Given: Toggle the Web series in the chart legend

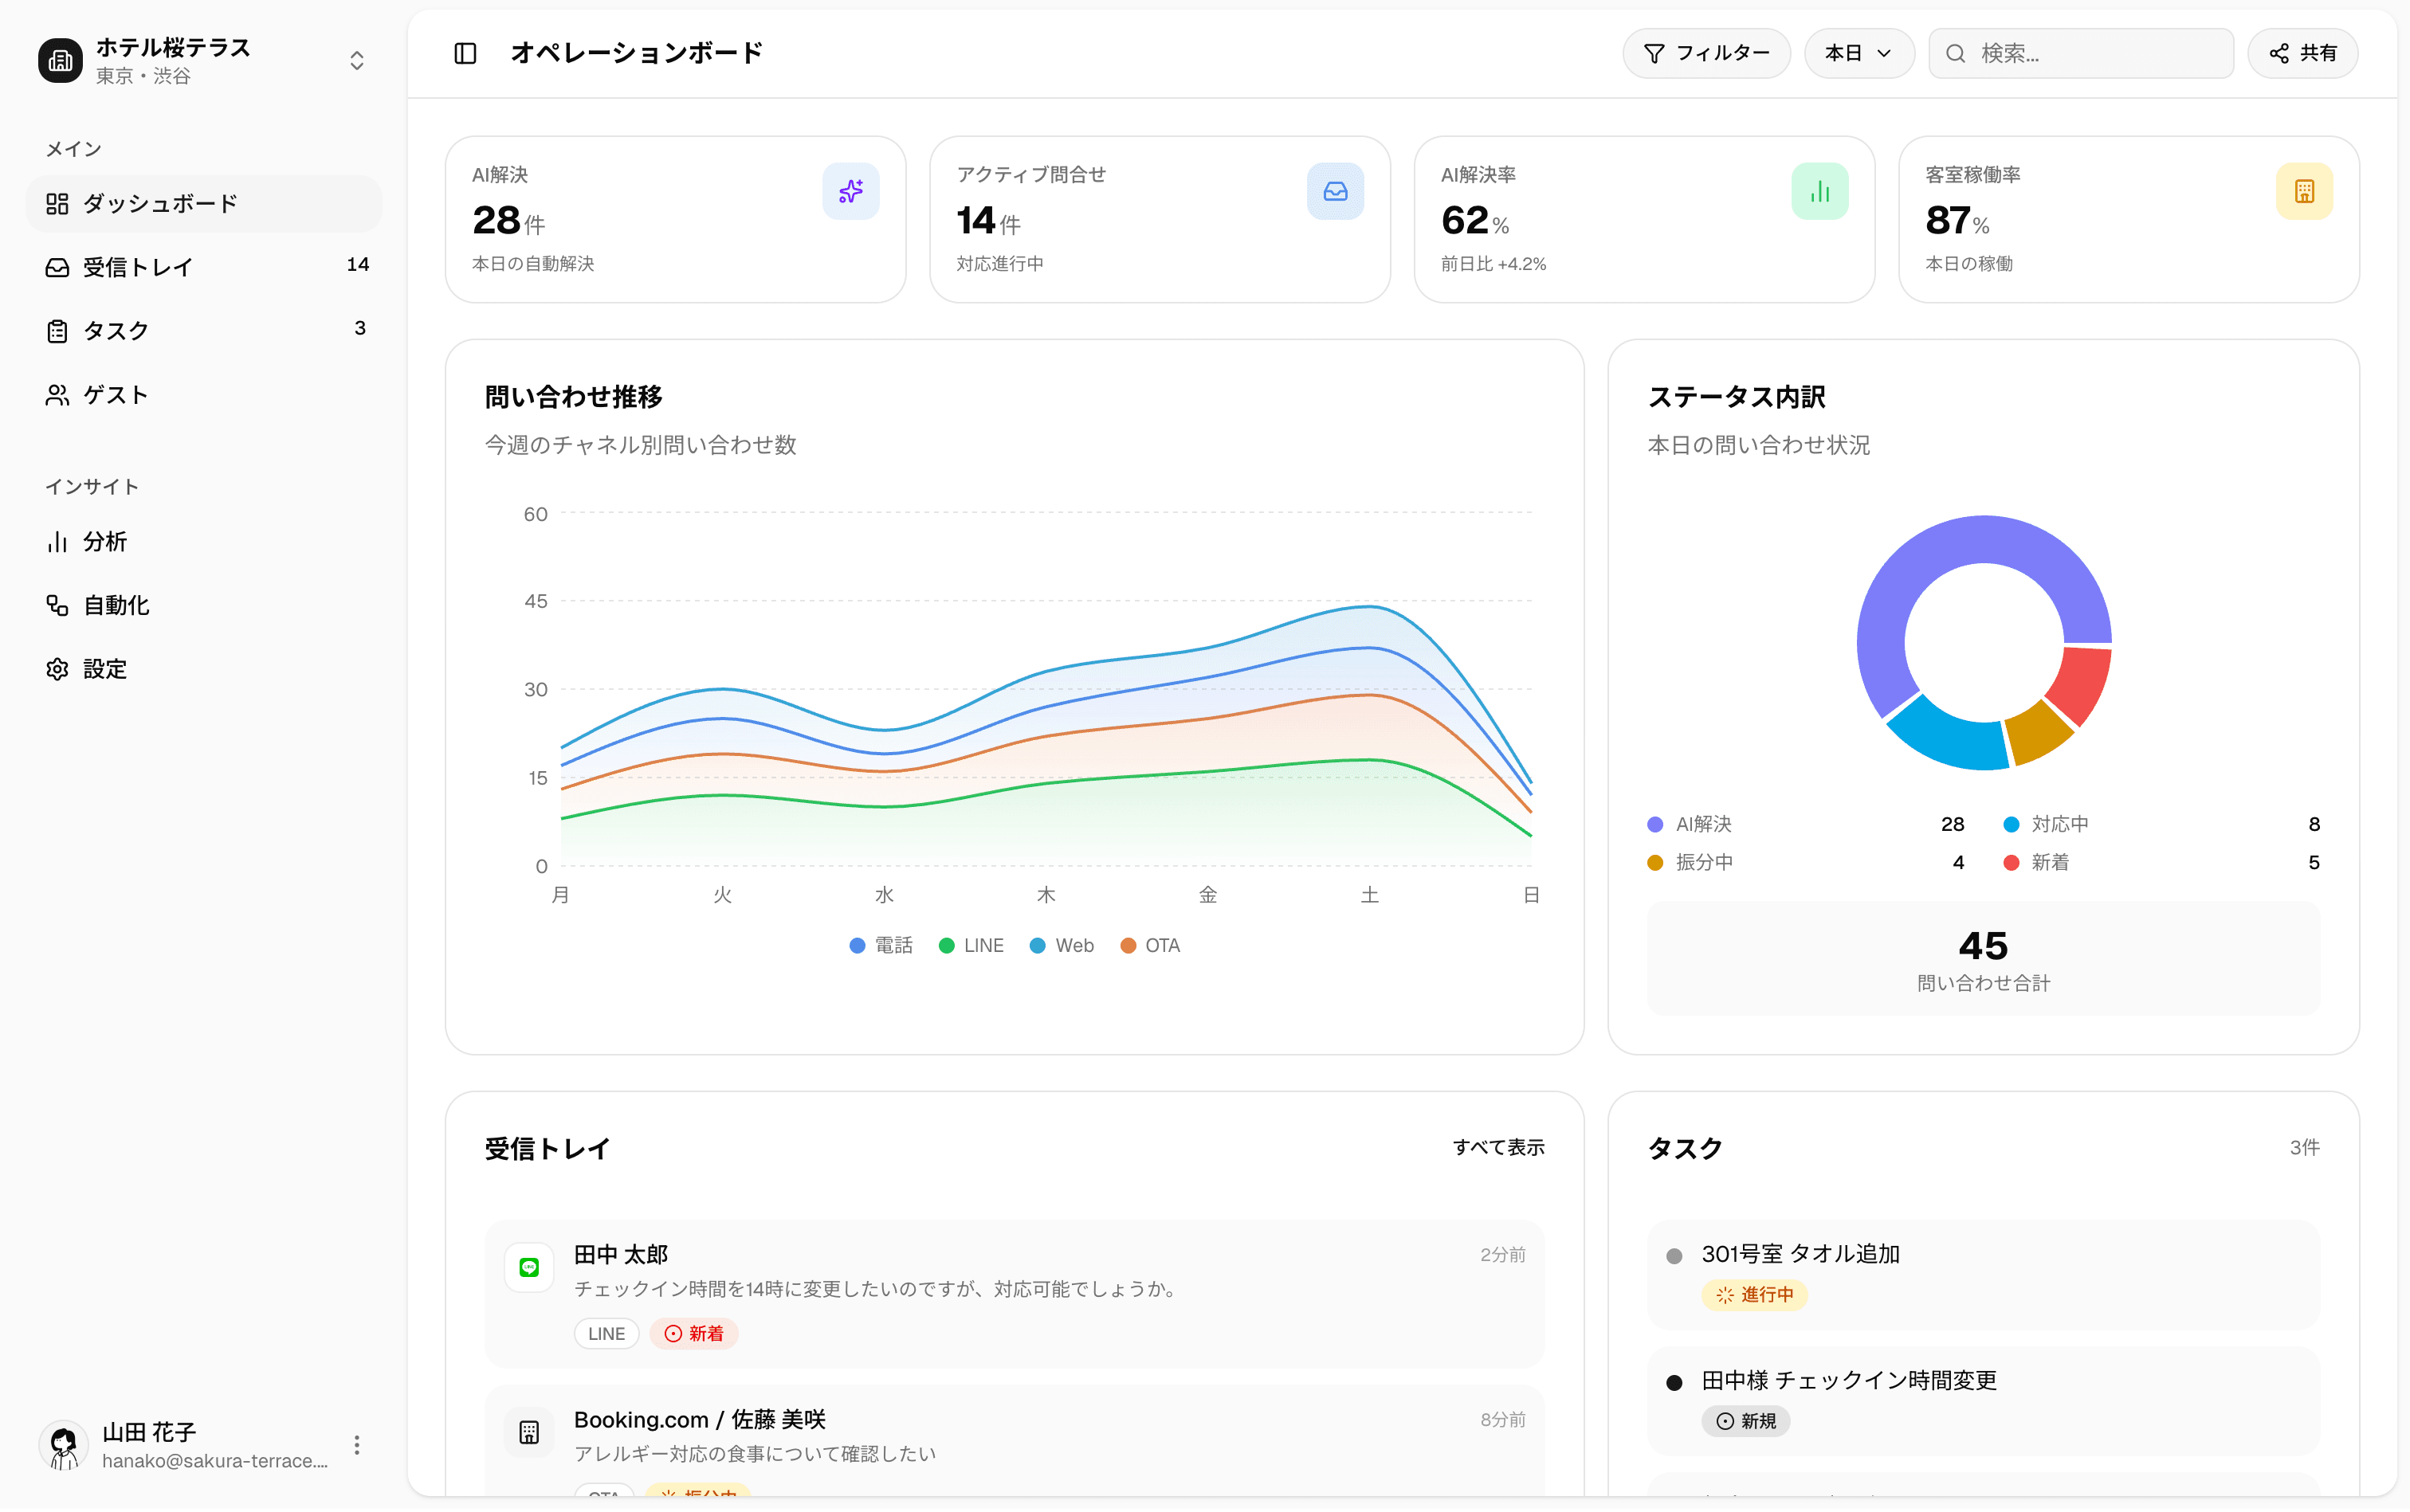Looking at the screenshot, I should point(1062,945).
